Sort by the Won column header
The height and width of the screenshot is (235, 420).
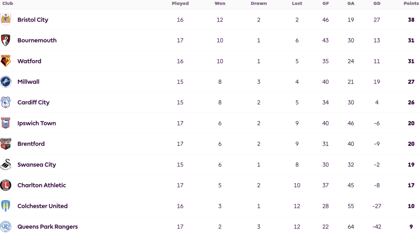tap(220, 3)
